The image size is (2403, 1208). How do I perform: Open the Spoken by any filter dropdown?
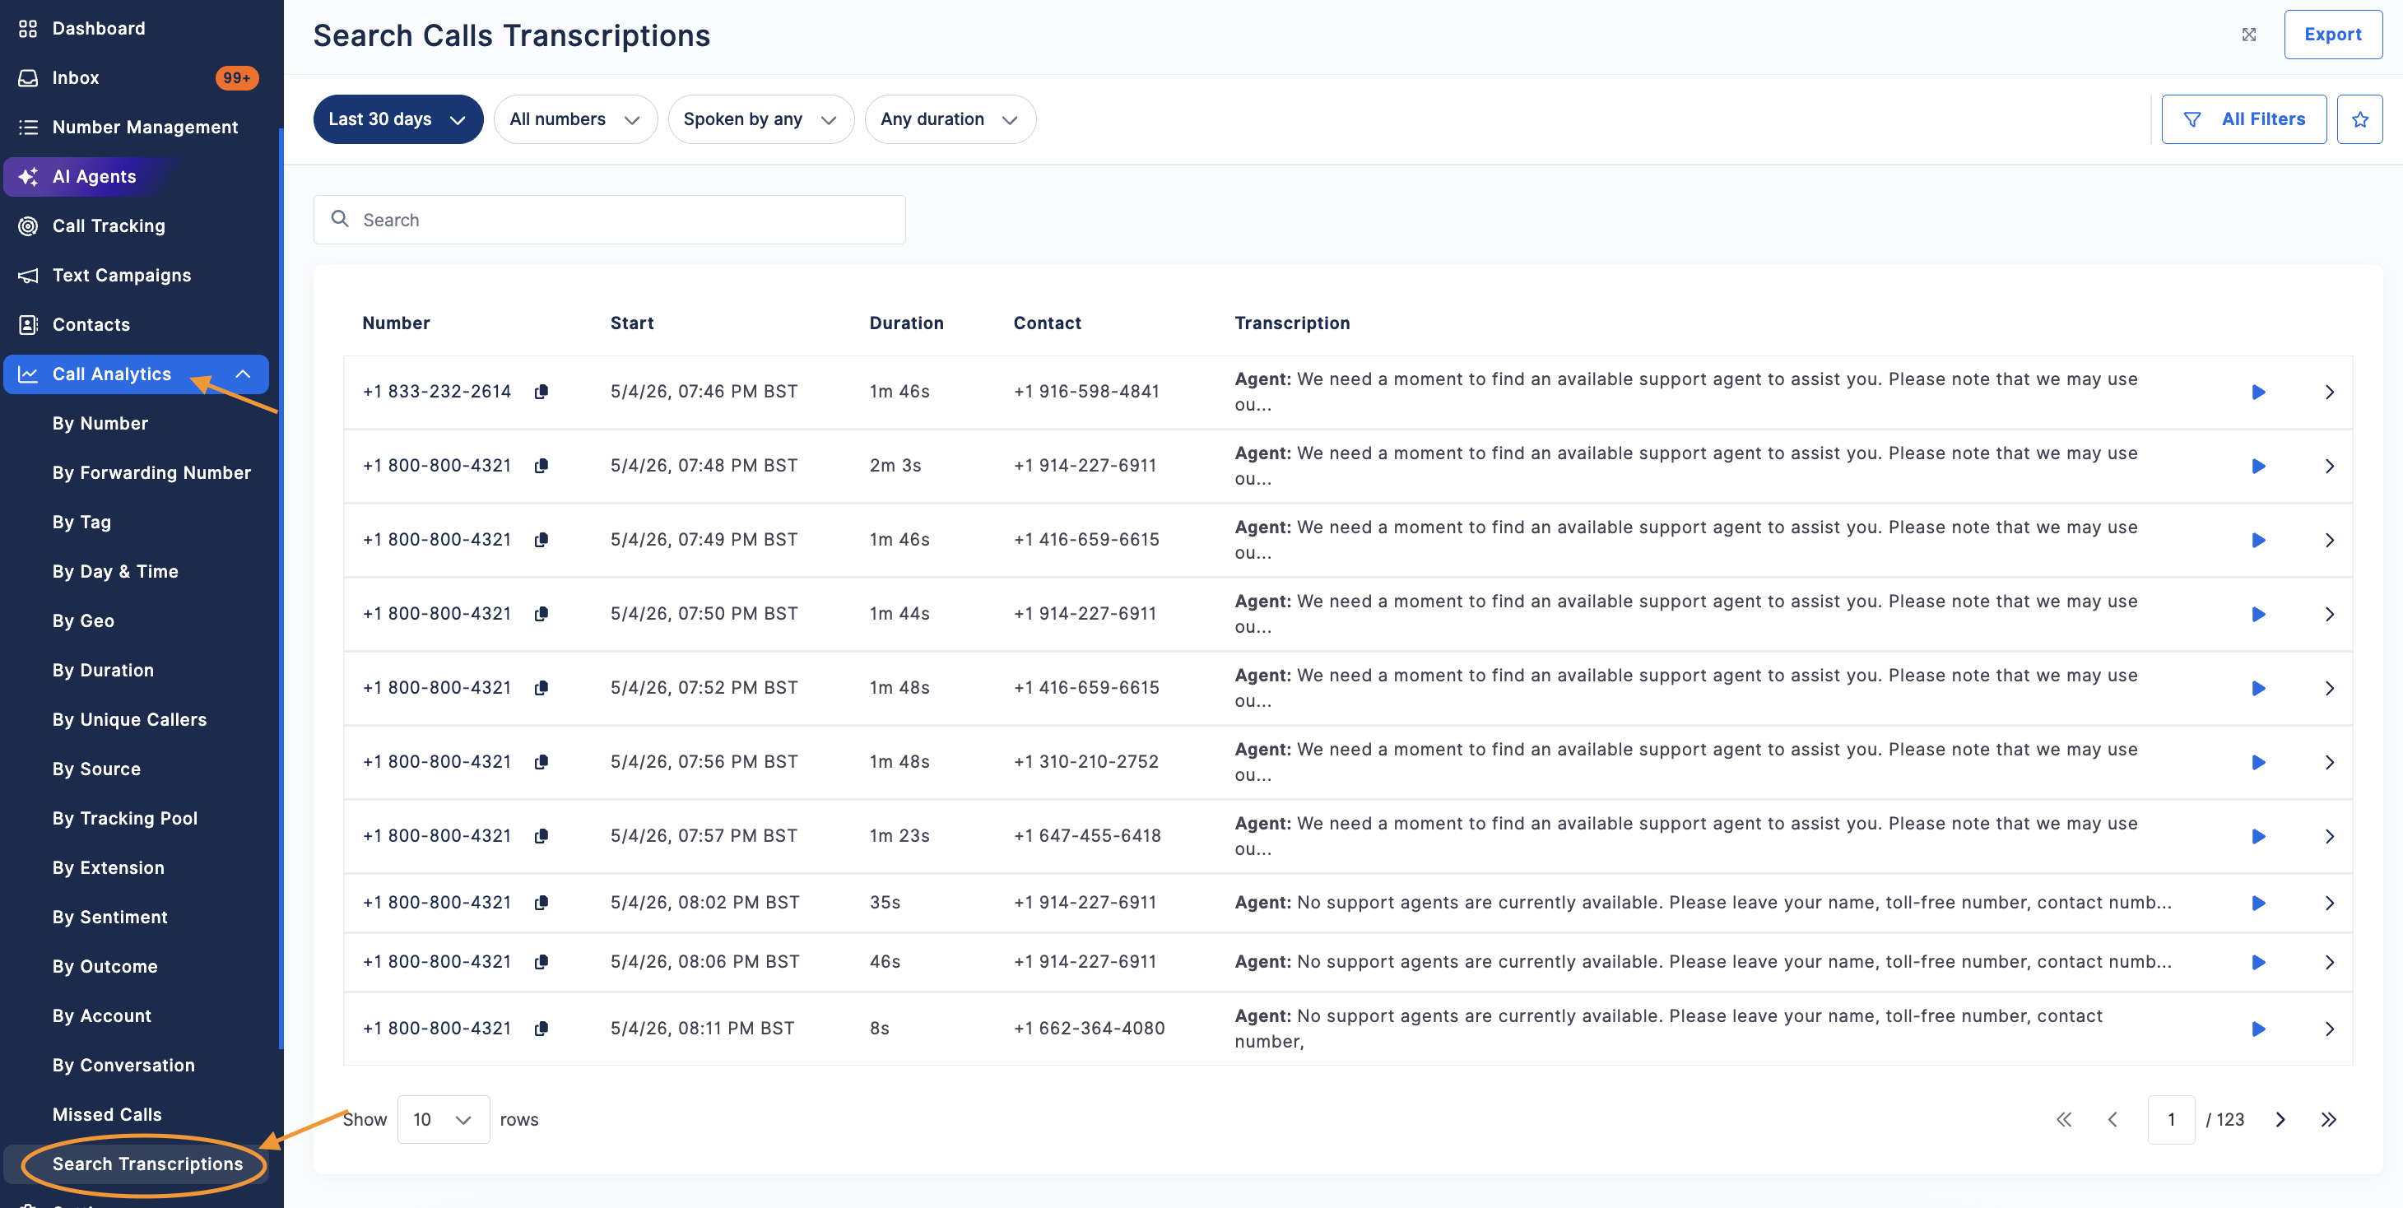tap(761, 119)
